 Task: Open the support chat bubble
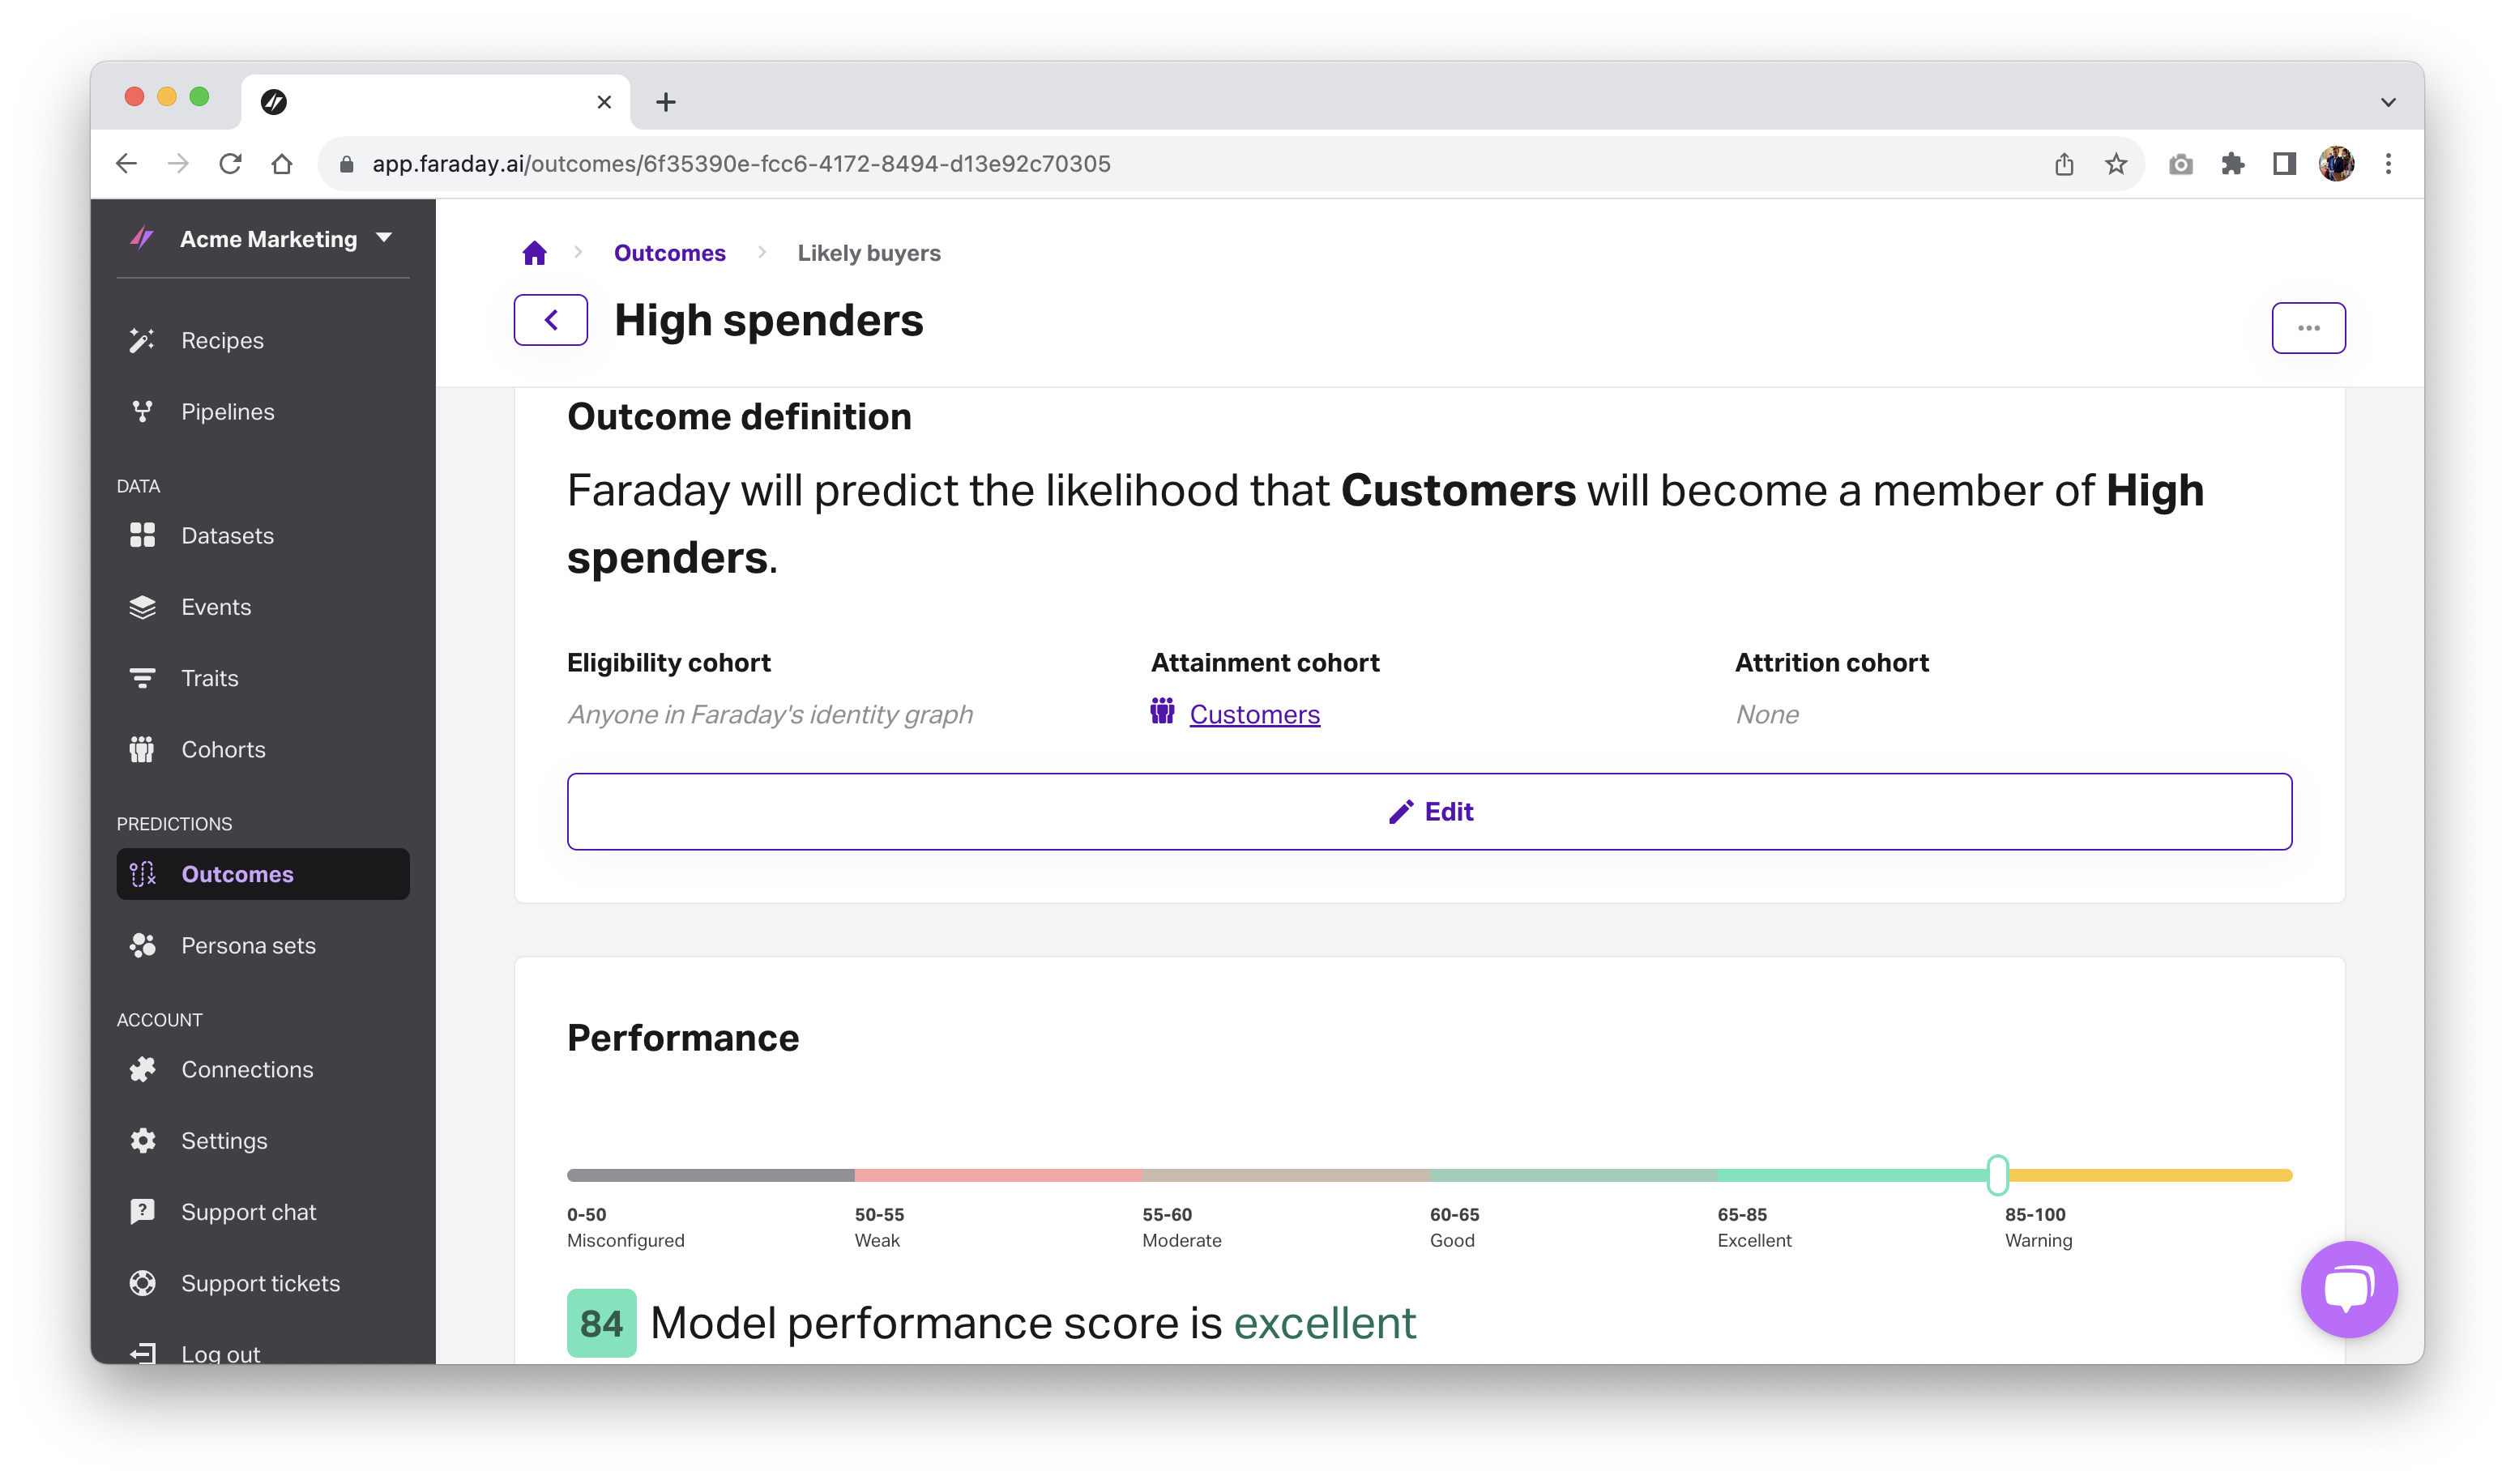[x=2348, y=1288]
